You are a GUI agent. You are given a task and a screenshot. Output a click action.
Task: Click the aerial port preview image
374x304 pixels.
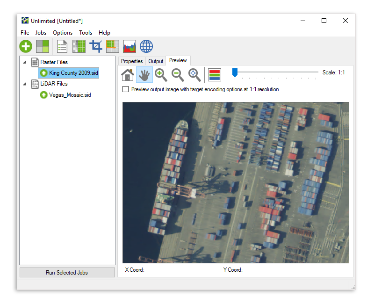tap(236, 182)
